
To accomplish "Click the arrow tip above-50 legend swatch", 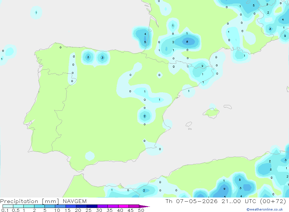I will pos(144,207).
